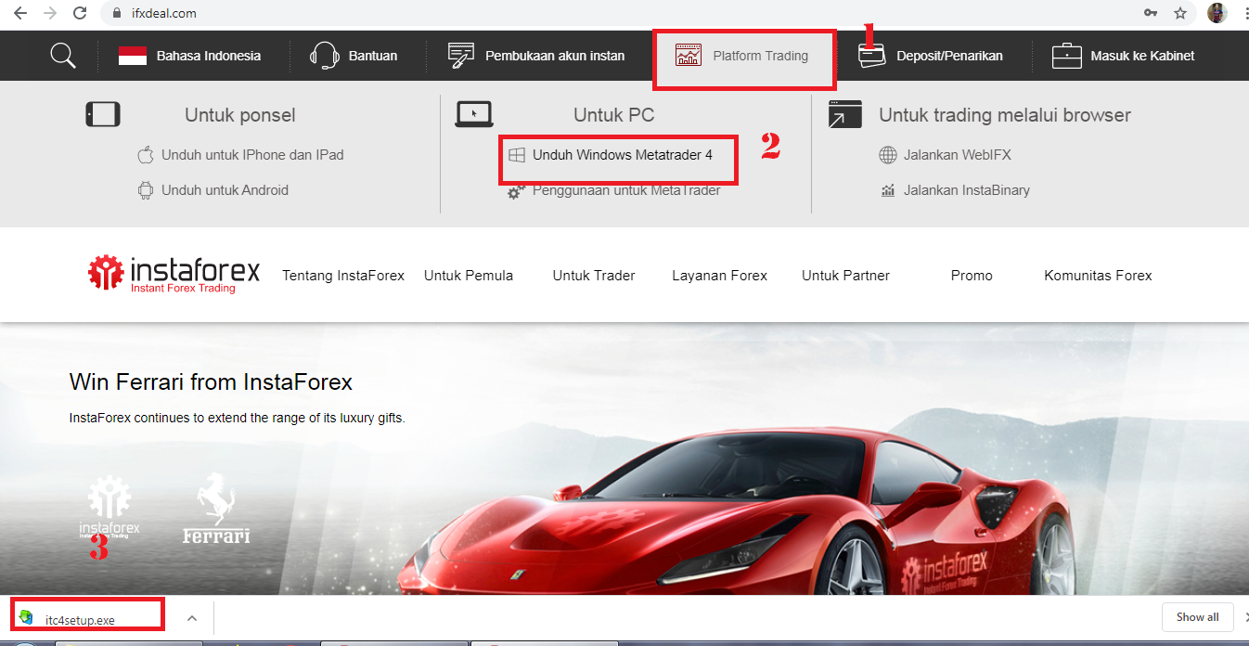Screen dimensions: 1249x646
Task: Open Pembukaan akun instan
Action: (x=555, y=56)
